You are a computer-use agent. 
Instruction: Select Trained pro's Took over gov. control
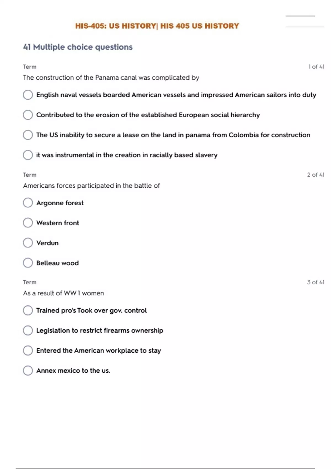(28, 310)
